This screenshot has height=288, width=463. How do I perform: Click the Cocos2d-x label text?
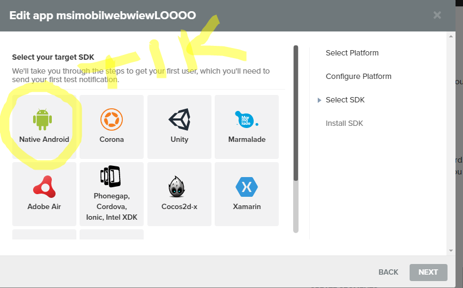pyautogui.click(x=179, y=206)
